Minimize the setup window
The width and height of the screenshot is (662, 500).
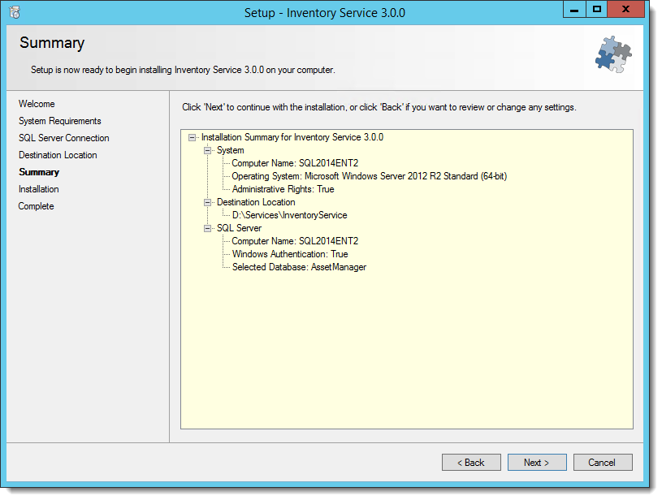574,10
